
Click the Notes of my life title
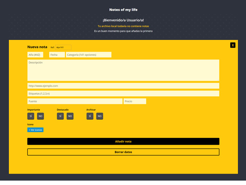coord(123,10)
